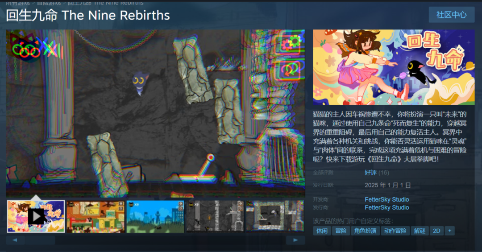Click the 发行日期 label
This screenshot has height=252, width=482.
tap(323, 185)
